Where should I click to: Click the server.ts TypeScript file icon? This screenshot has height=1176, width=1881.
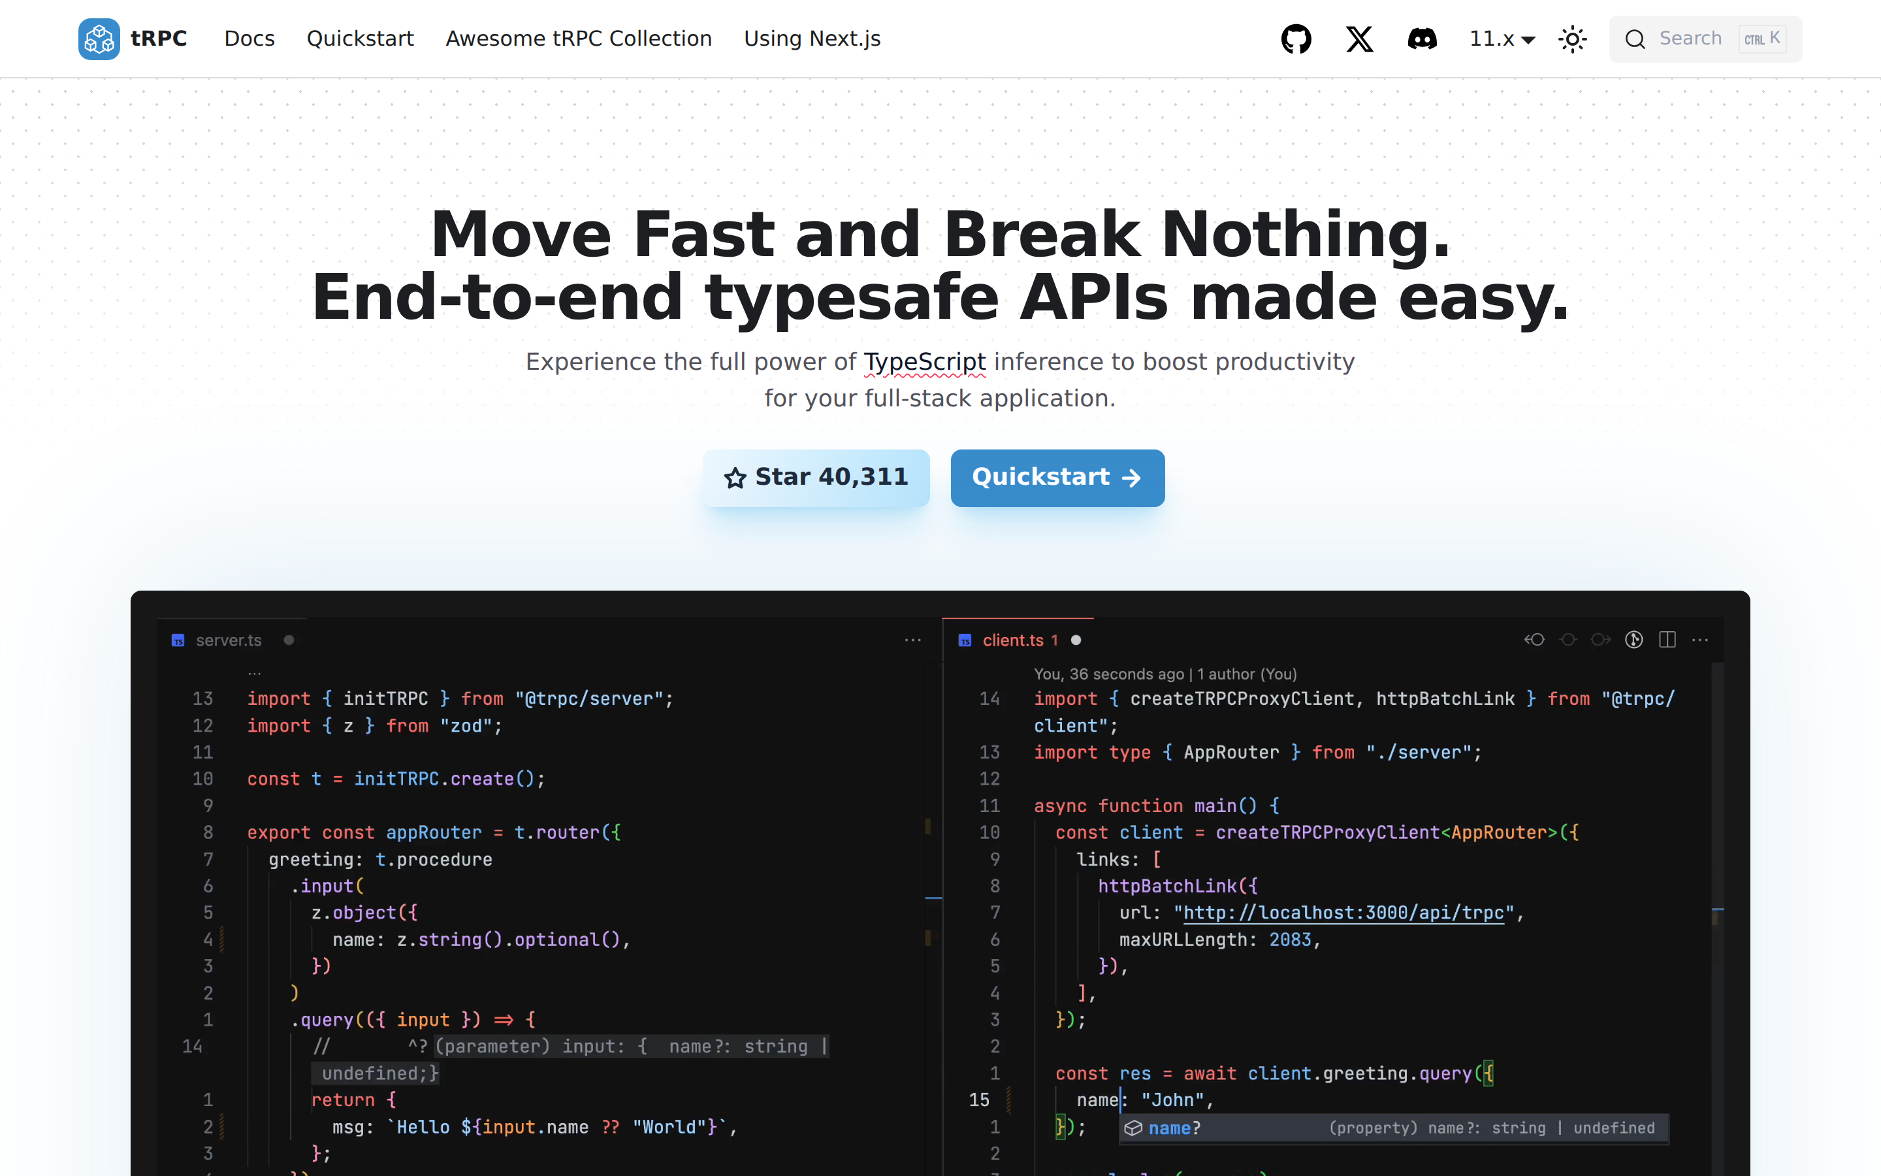click(178, 640)
